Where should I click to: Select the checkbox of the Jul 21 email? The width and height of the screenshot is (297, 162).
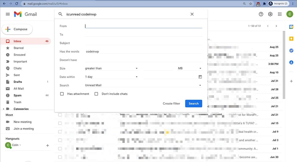[60, 115]
